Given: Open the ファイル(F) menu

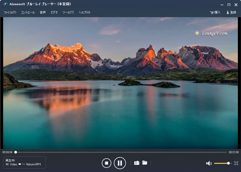Looking at the screenshot, I should pos(10,12).
